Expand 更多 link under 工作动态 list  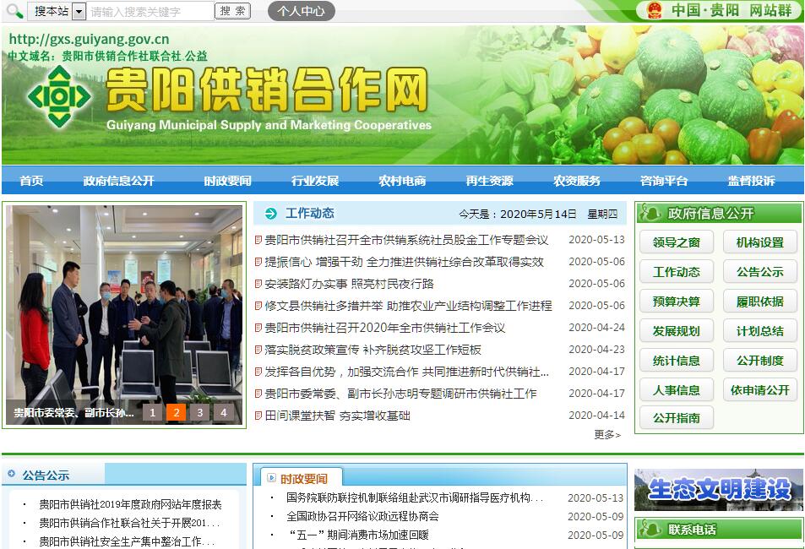point(606,434)
